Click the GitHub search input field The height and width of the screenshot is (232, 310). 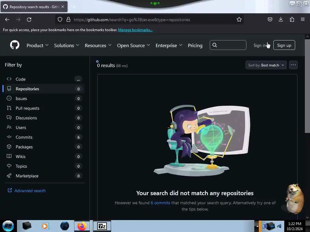point(228,45)
